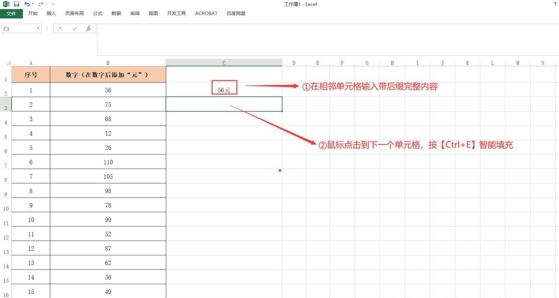The width and height of the screenshot is (559, 298).
Task: Click cell containing 56元
Action: click(x=224, y=90)
